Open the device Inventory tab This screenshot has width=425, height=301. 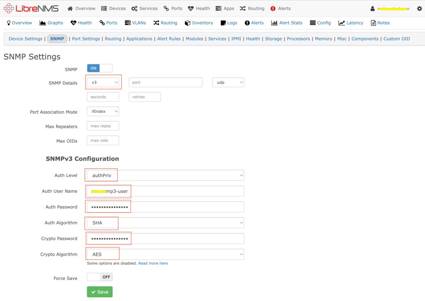click(x=199, y=23)
